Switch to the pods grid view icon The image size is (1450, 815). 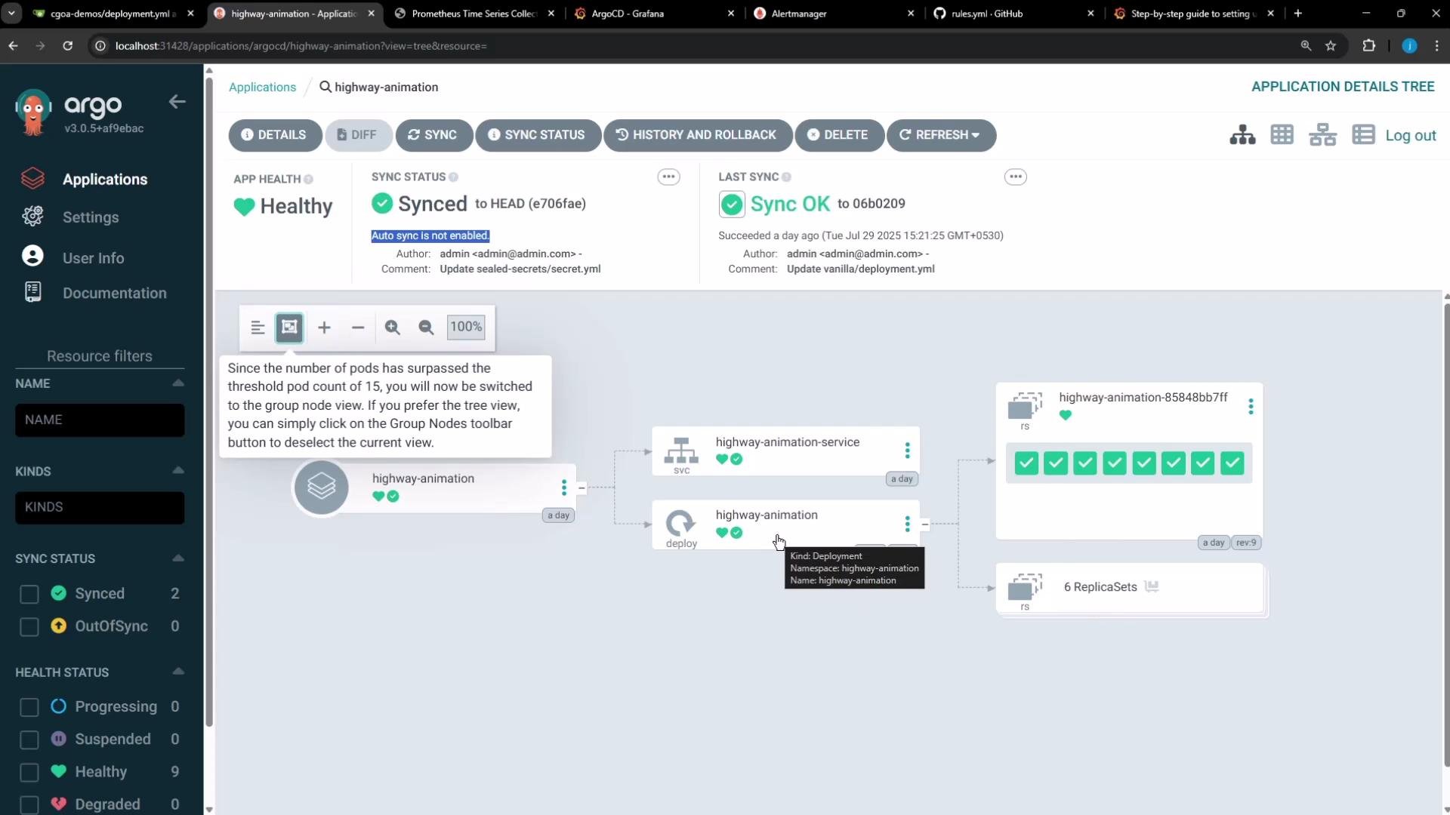(1282, 135)
